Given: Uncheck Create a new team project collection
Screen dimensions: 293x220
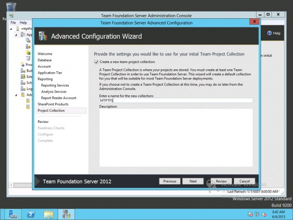Looking at the screenshot, I should pyautogui.click(x=96, y=62).
